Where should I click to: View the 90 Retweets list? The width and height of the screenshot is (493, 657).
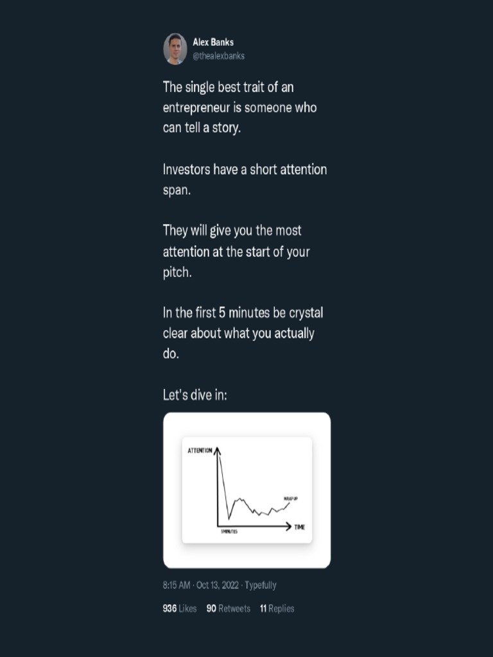pos(228,608)
